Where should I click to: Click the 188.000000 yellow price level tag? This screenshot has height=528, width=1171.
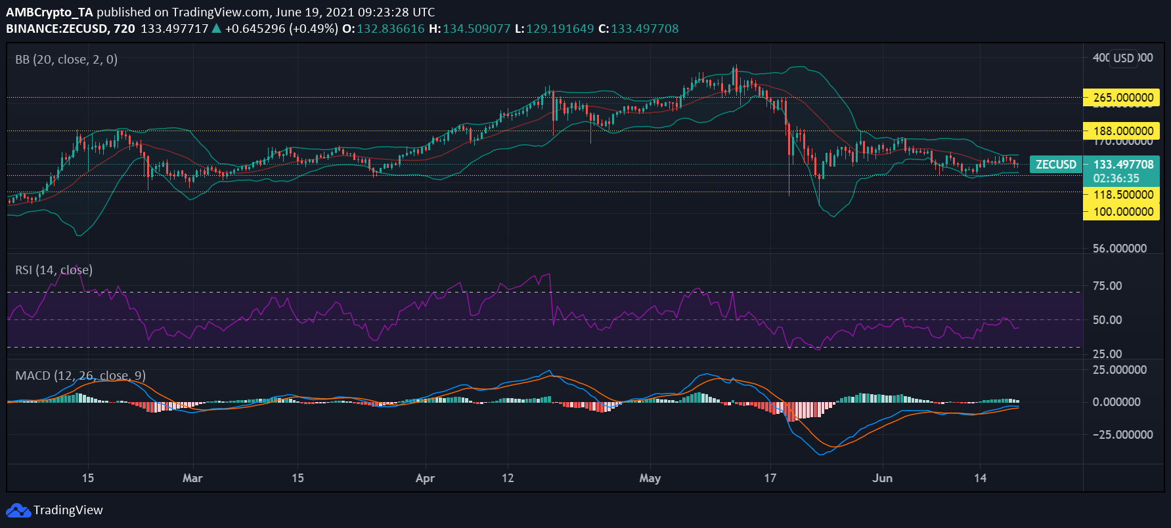tap(1121, 131)
